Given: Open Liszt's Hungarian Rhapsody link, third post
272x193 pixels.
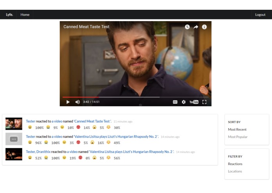Looking at the screenshot, I should click(x=131, y=152).
